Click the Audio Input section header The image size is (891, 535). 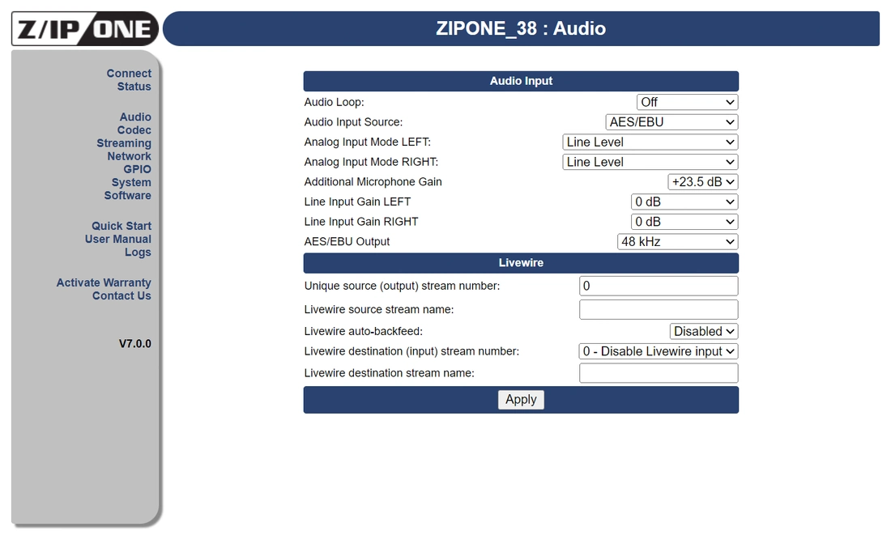pos(521,81)
